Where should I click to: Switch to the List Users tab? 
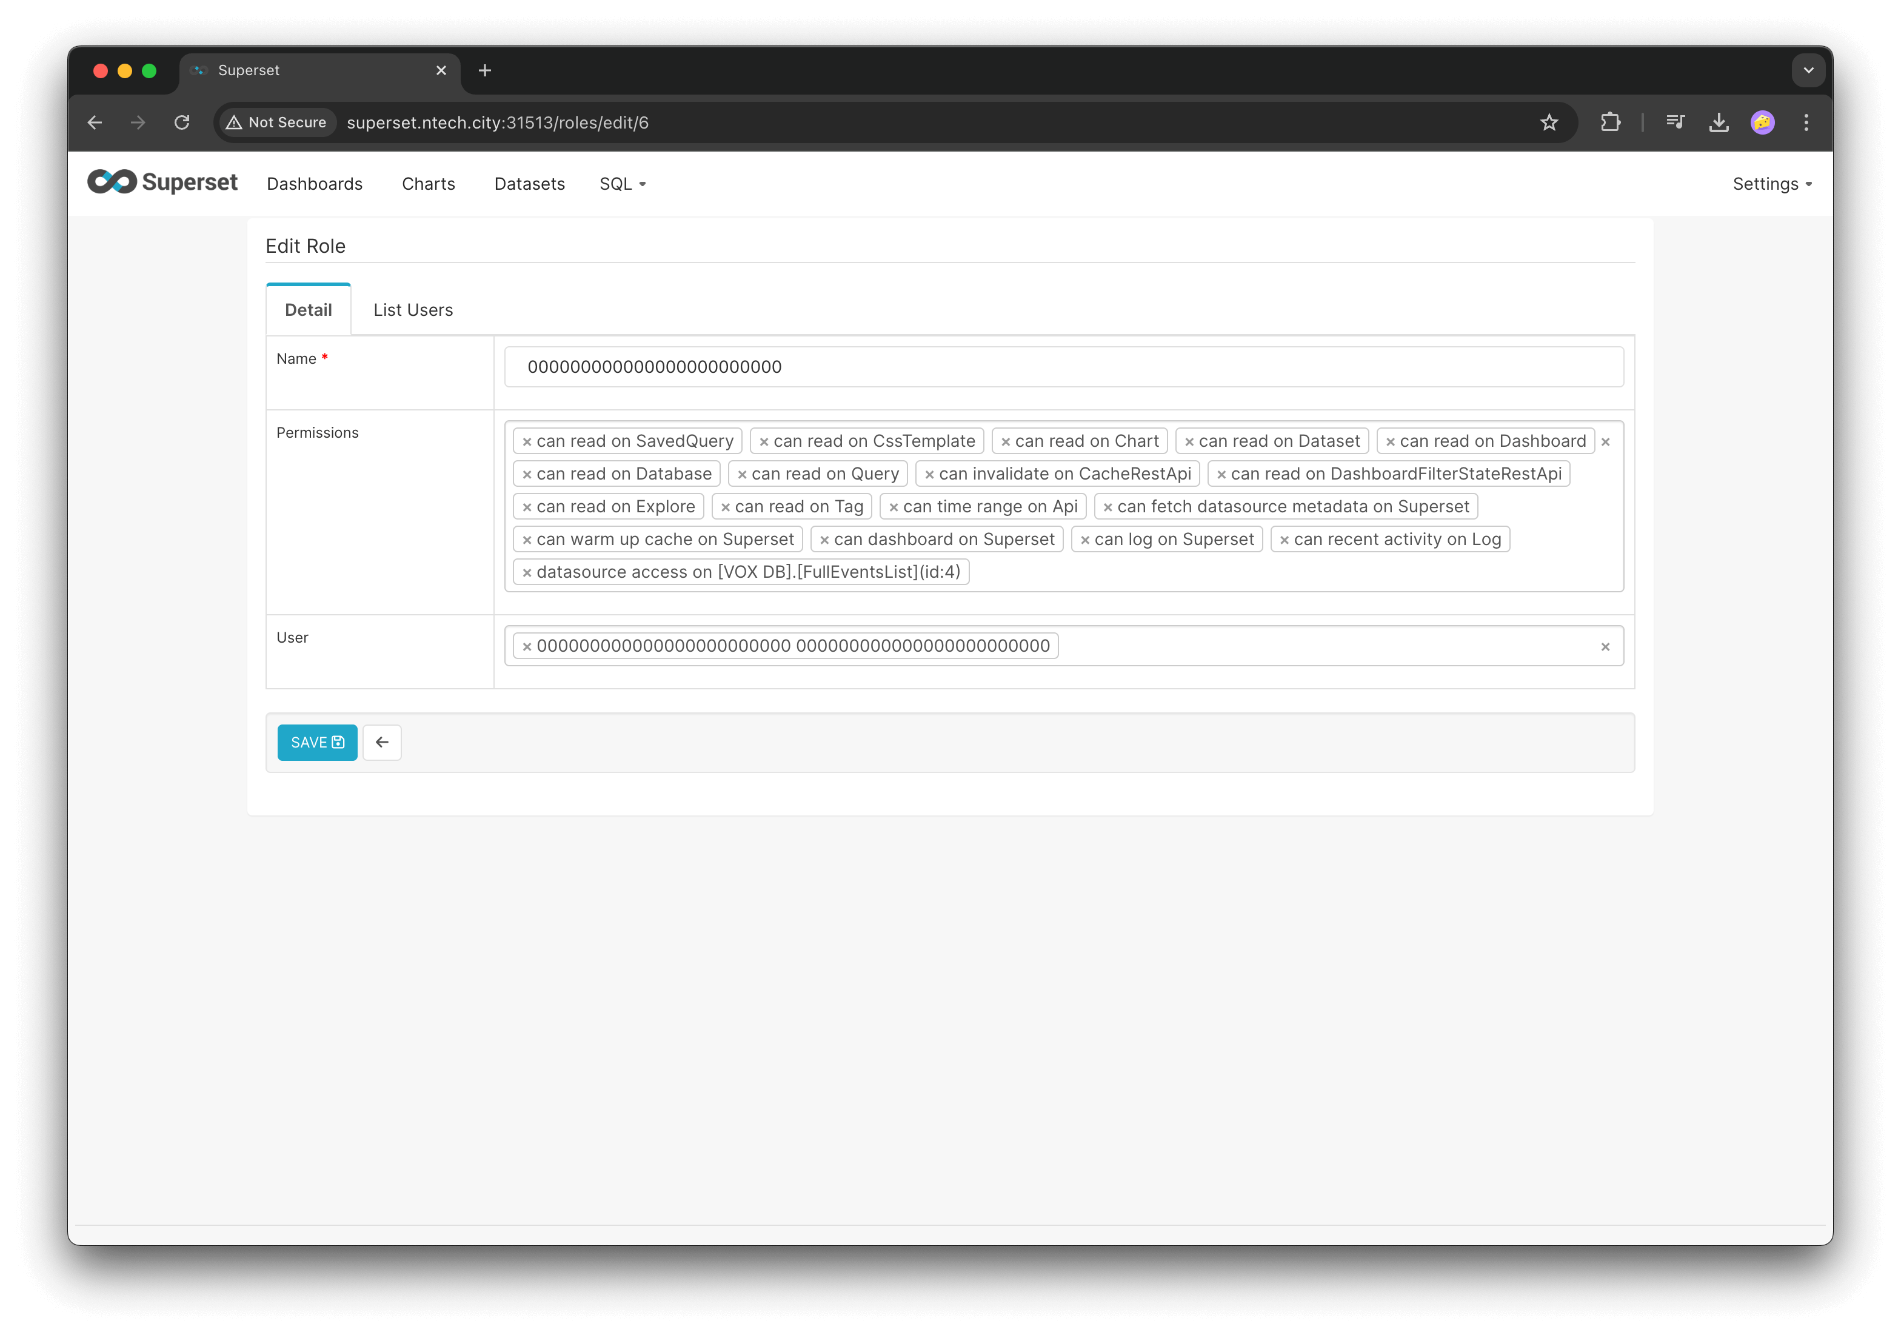click(x=413, y=310)
